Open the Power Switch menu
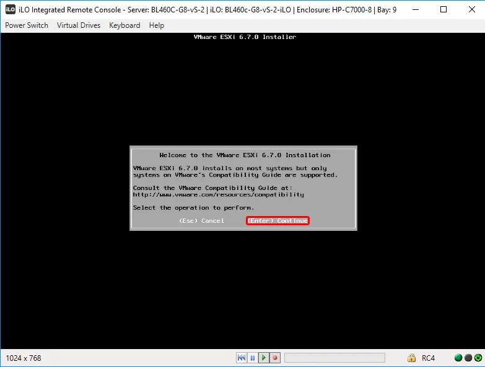The image size is (485, 367). click(27, 25)
